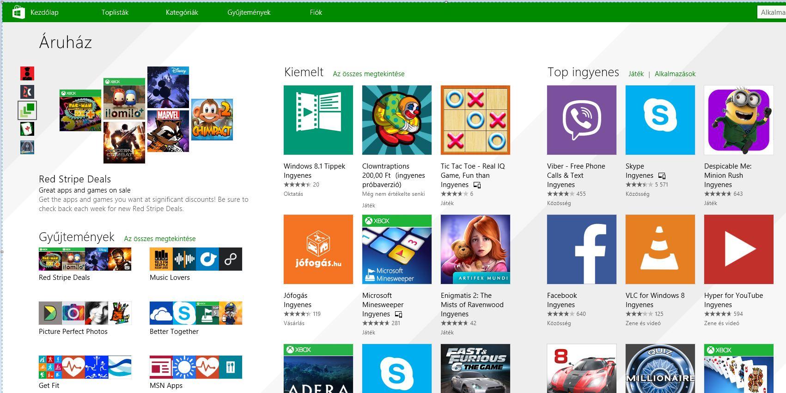Open the Clowntraptions game tile

point(397,120)
